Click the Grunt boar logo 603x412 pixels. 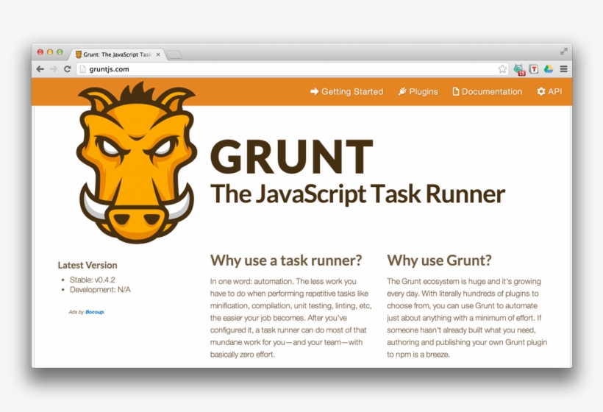click(136, 162)
